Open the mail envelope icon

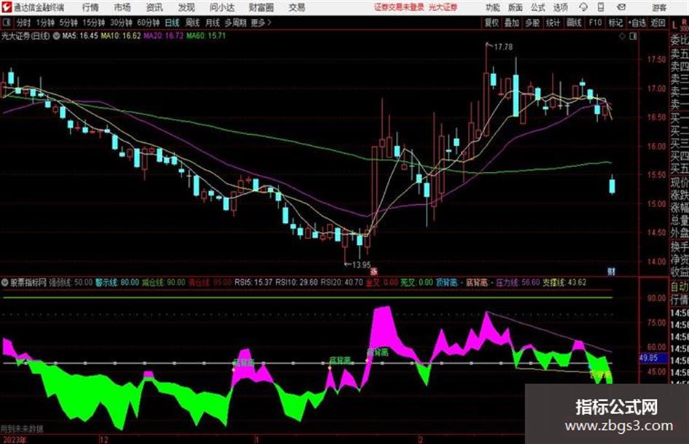(x=621, y=7)
